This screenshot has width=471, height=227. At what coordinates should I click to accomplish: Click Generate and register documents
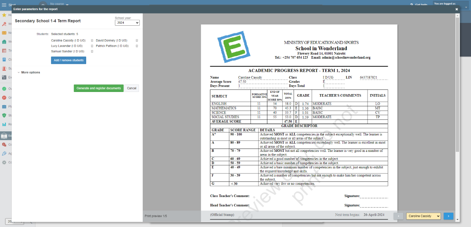click(x=98, y=88)
